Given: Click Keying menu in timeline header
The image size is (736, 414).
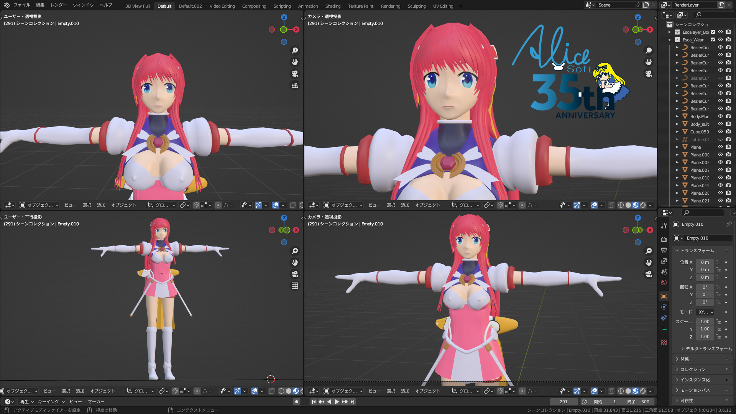Looking at the screenshot, I should pyautogui.click(x=51, y=402).
